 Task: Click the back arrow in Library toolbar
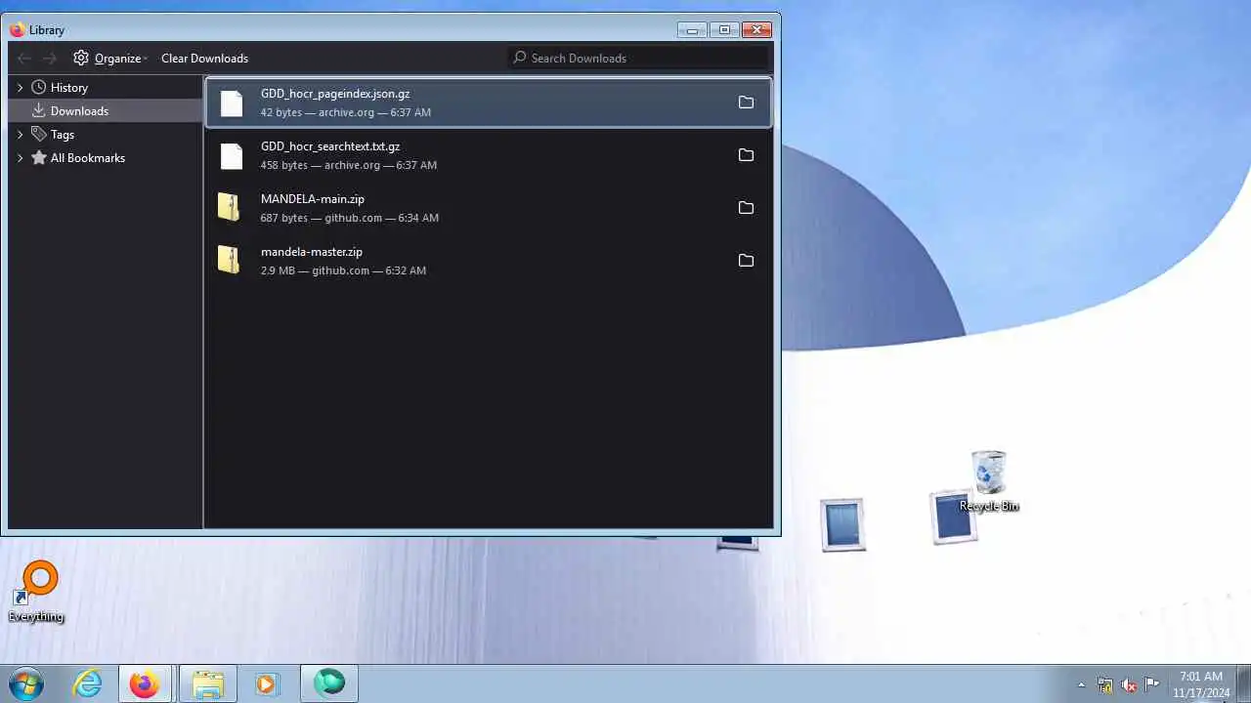pos(24,59)
